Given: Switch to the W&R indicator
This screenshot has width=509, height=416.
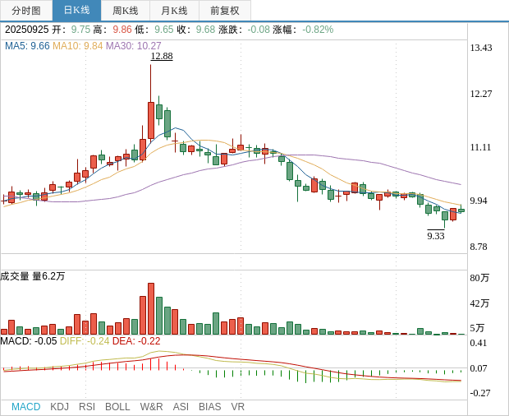Looking at the screenshot, I should (151, 407).
